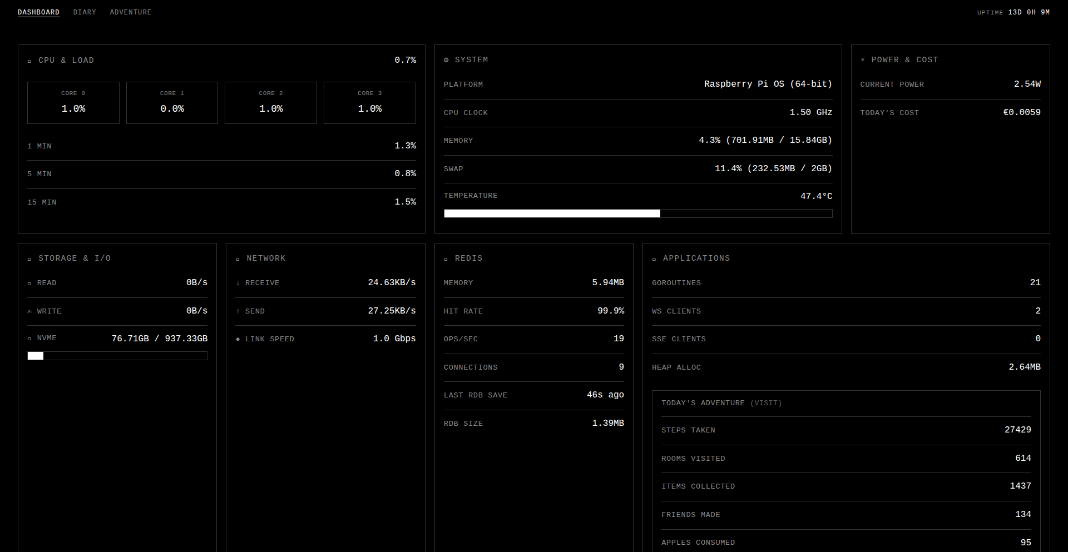
Task: Click the NVMe storage usage bar
Action: pyautogui.click(x=117, y=356)
